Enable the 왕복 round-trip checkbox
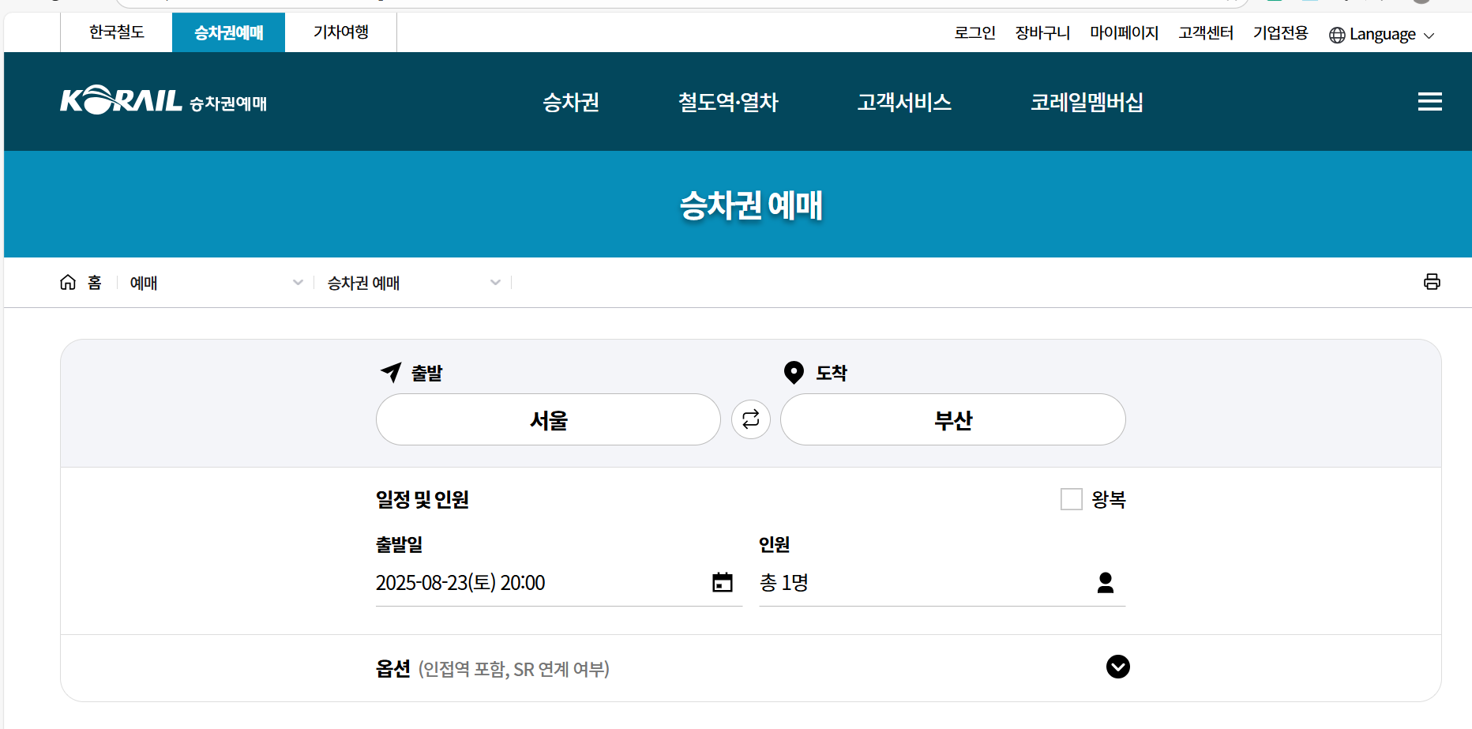The height and width of the screenshot is (729, 1472). [x=1071, y=499]
